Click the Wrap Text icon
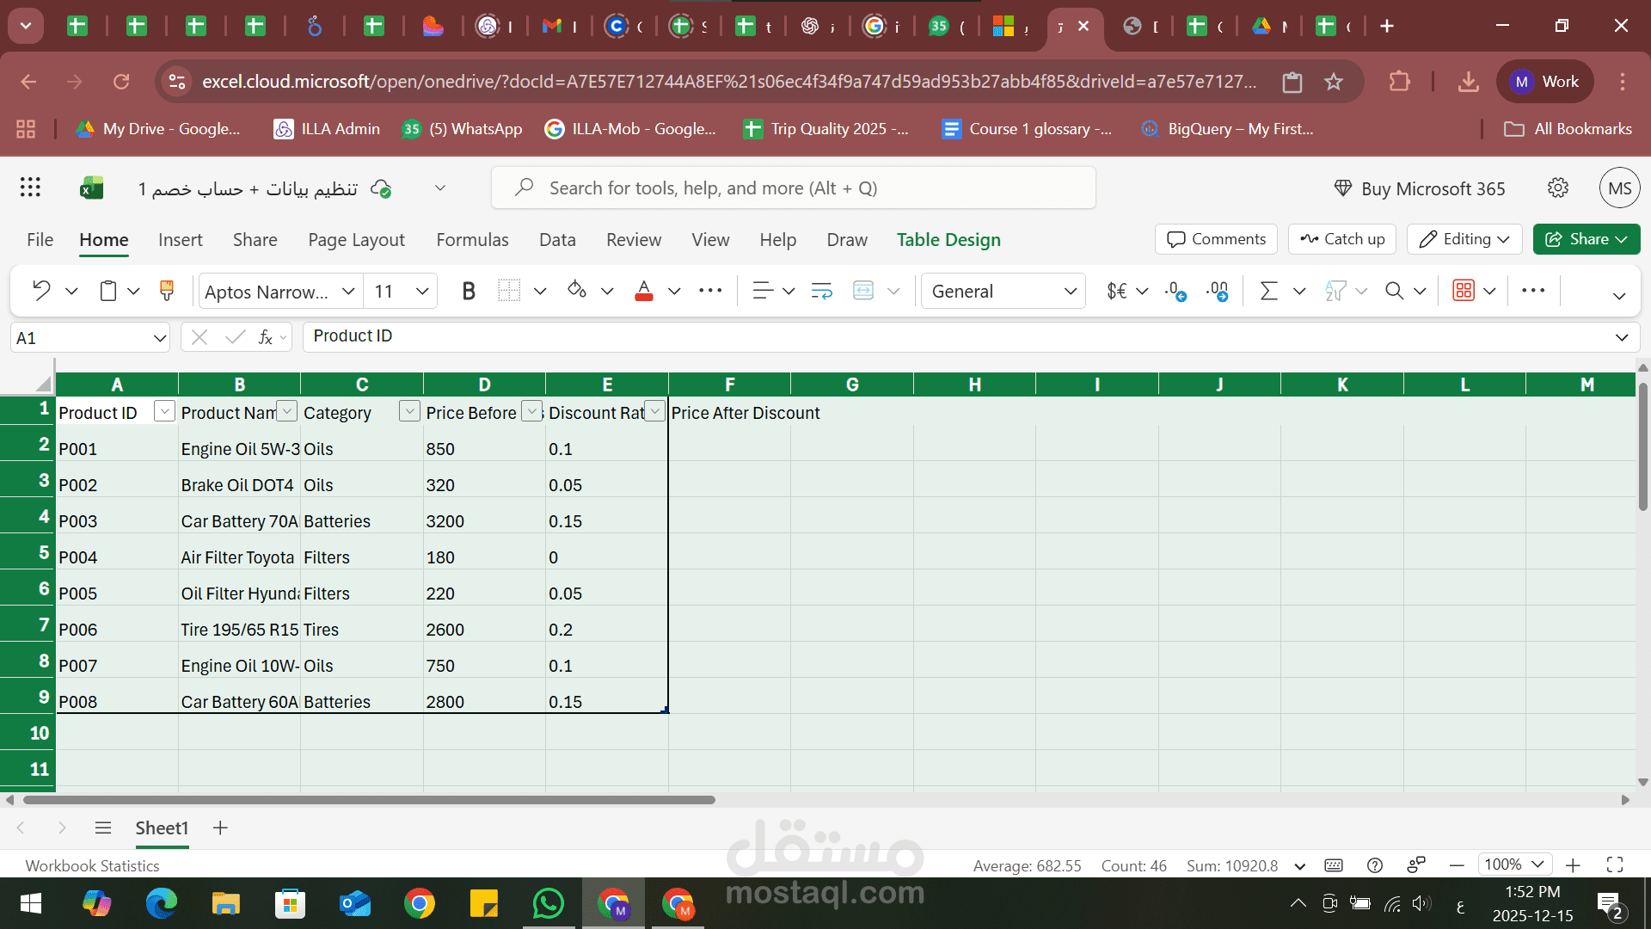The height and width of the screenshot is (929, 1651). click(822, 291)
